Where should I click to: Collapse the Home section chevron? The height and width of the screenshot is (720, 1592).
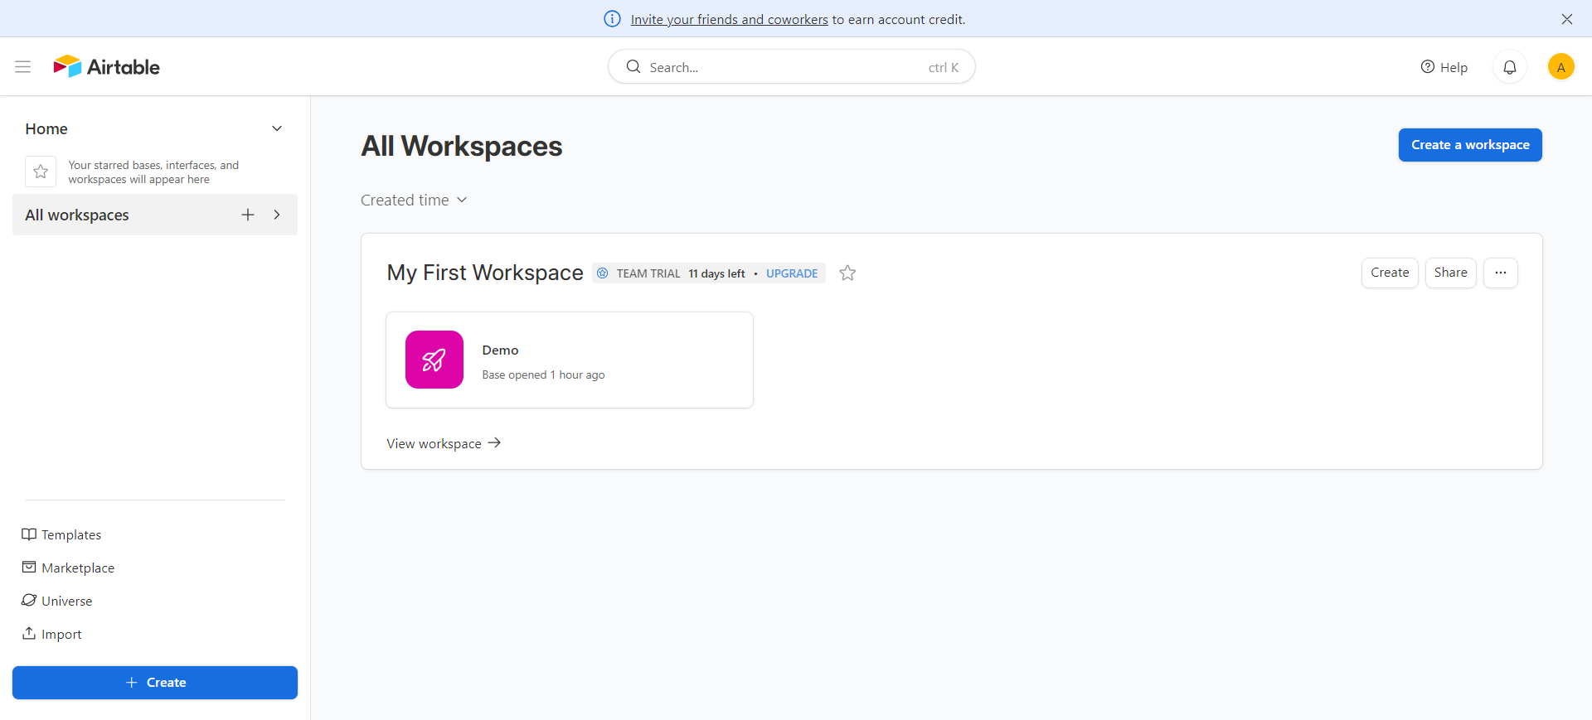[x=277, y=128]
